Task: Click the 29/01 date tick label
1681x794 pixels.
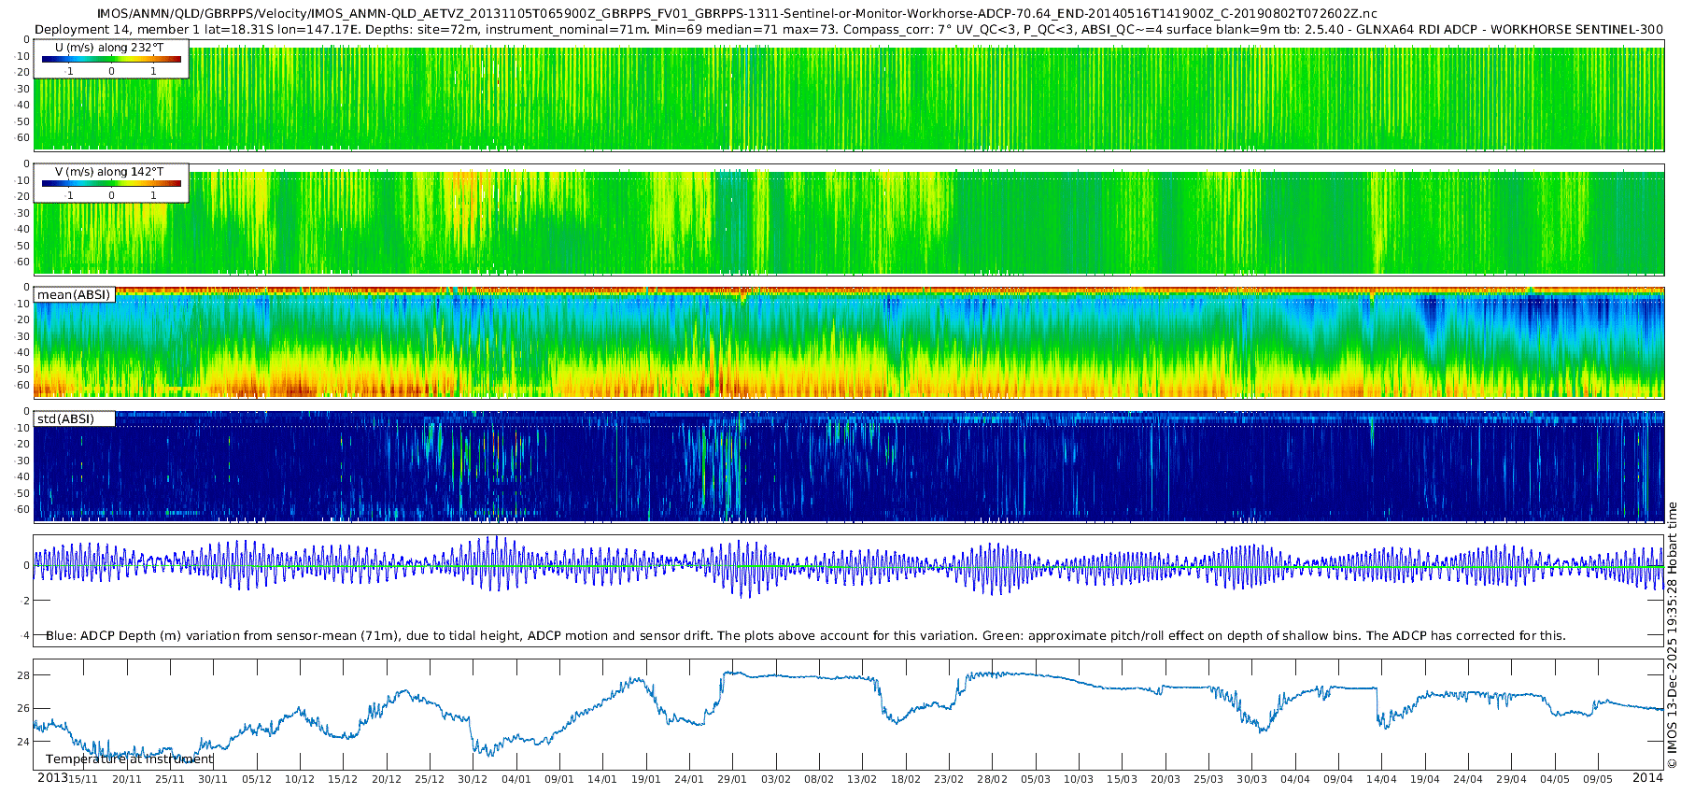Action: 732,779
